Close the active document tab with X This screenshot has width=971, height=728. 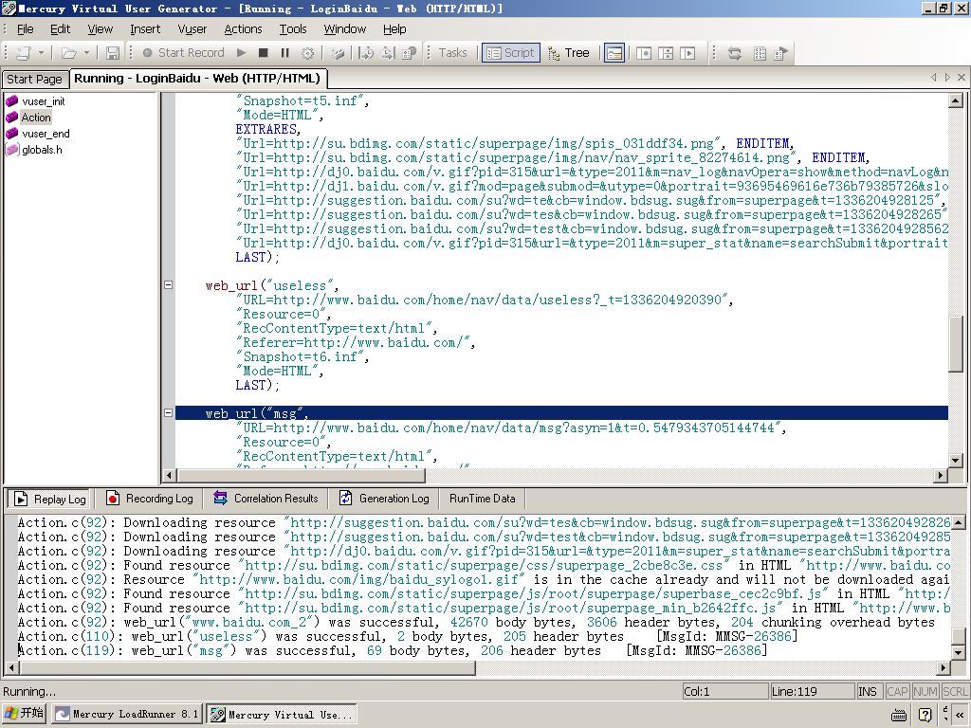tap(962, 78)
